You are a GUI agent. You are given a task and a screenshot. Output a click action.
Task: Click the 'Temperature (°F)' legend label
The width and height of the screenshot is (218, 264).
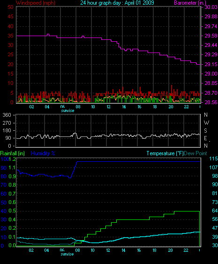165,153
